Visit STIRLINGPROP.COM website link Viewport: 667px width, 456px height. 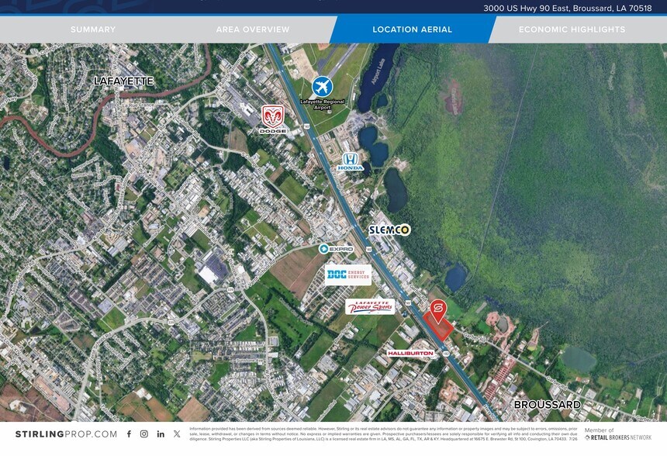pyautogui.click(x=66, y=434)
